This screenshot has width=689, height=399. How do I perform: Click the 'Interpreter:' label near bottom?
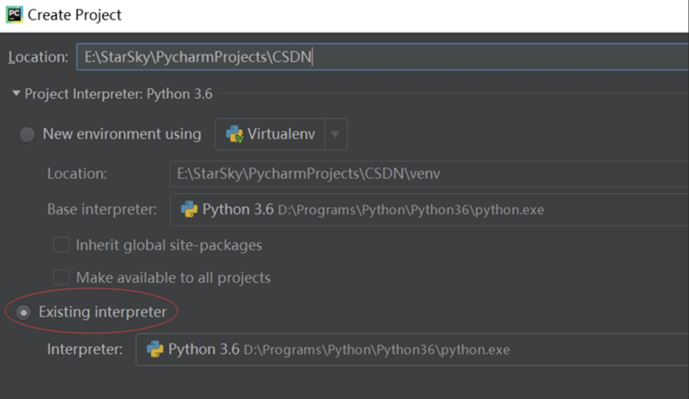click(85, 349)
